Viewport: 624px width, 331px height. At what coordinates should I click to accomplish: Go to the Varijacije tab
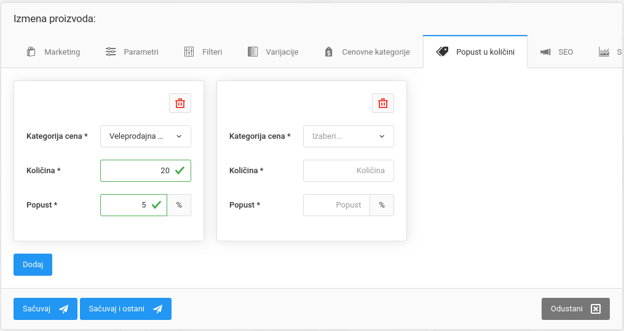[282, 52]
